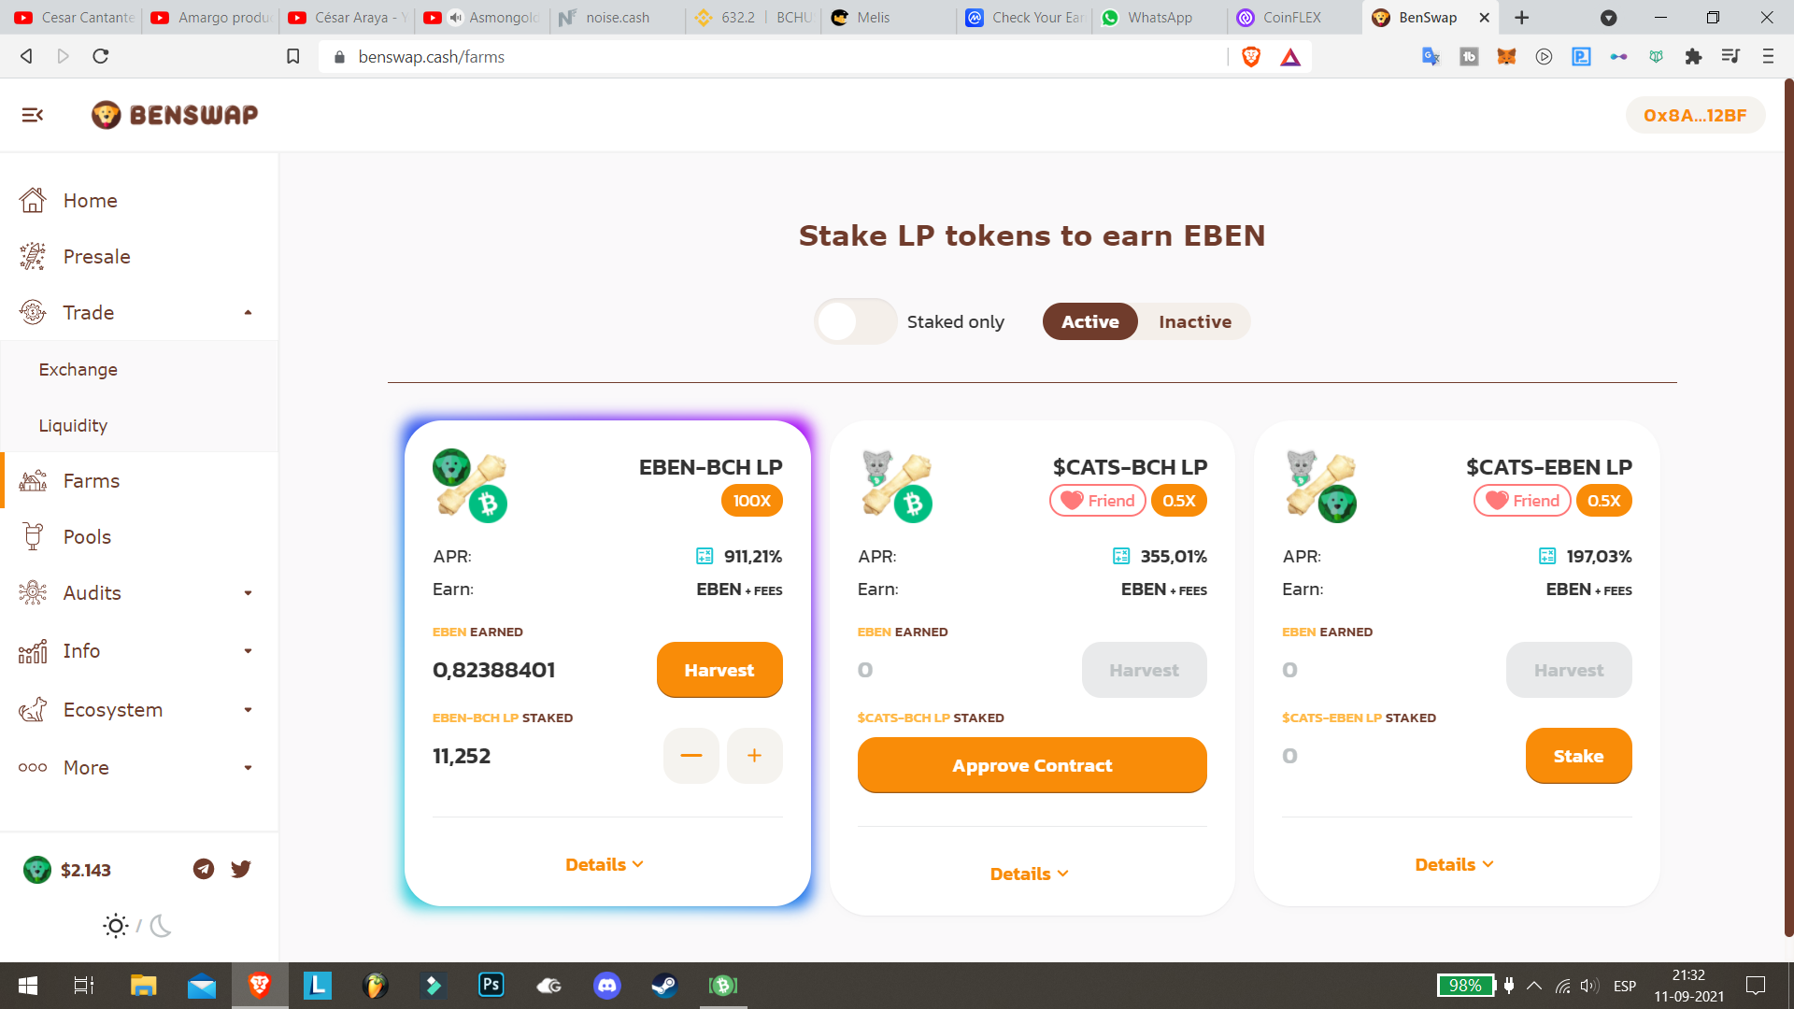The width and height of the screenshot is (1794, 1009).
Task: Expand Details for $CATS-BCH LP farm
Action: (x=1030, y=874)
